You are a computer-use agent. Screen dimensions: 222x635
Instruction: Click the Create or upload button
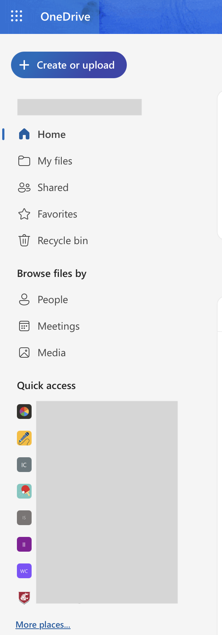click(x=69, y=65)
